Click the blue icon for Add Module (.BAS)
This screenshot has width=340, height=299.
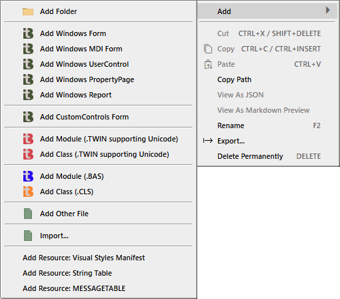point(28,176)
